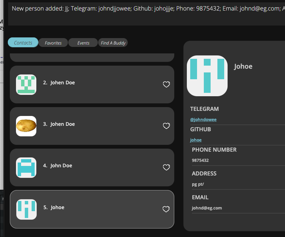Viewport: 285px width, 237px height.
Task: Open the Find A Buddy tab
Action: 113,43
